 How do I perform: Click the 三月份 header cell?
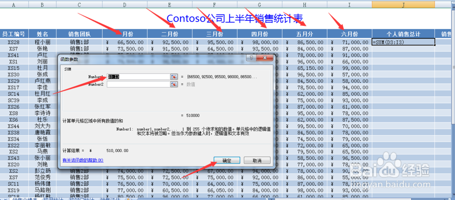(214, 34)
